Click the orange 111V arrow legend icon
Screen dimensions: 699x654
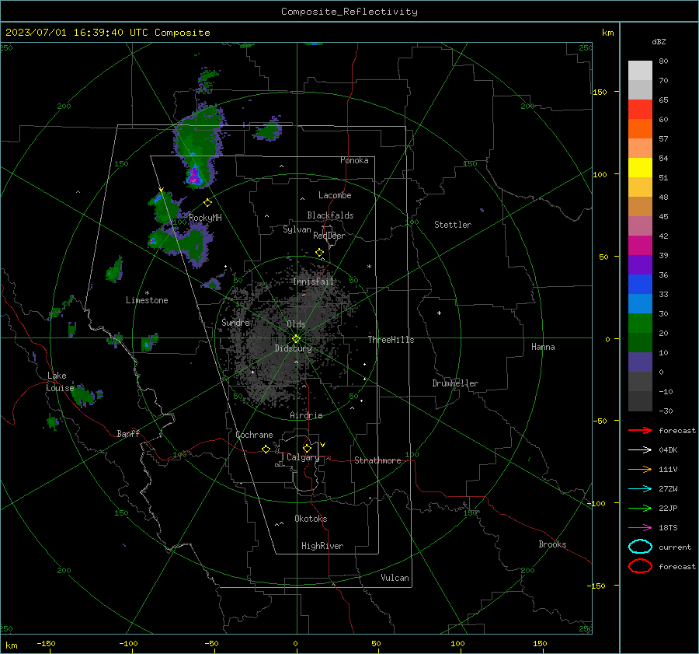coord(640,469)
